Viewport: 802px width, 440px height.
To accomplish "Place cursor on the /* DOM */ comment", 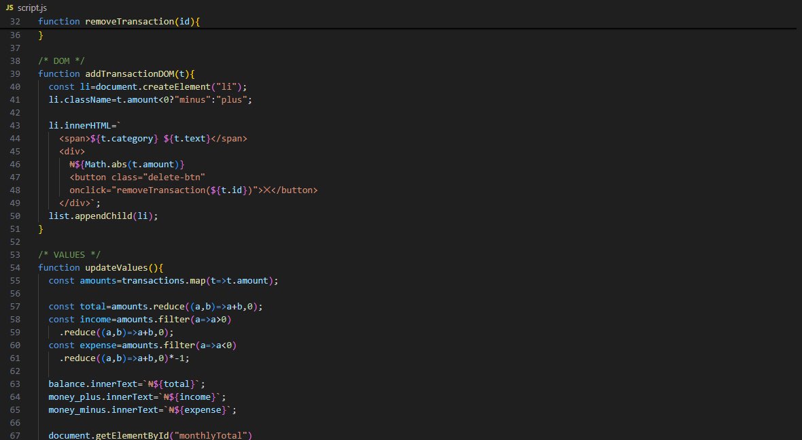I will (61, 61).
